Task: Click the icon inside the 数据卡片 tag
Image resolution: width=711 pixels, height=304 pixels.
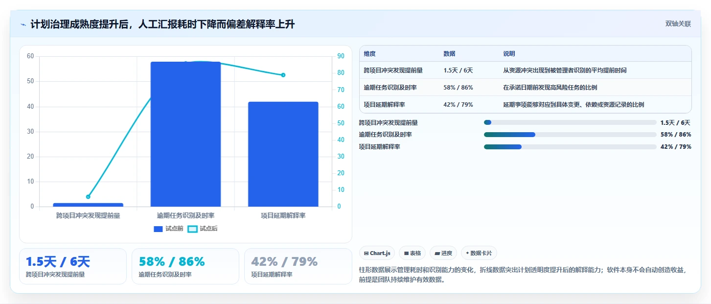Action: (467, 253)
